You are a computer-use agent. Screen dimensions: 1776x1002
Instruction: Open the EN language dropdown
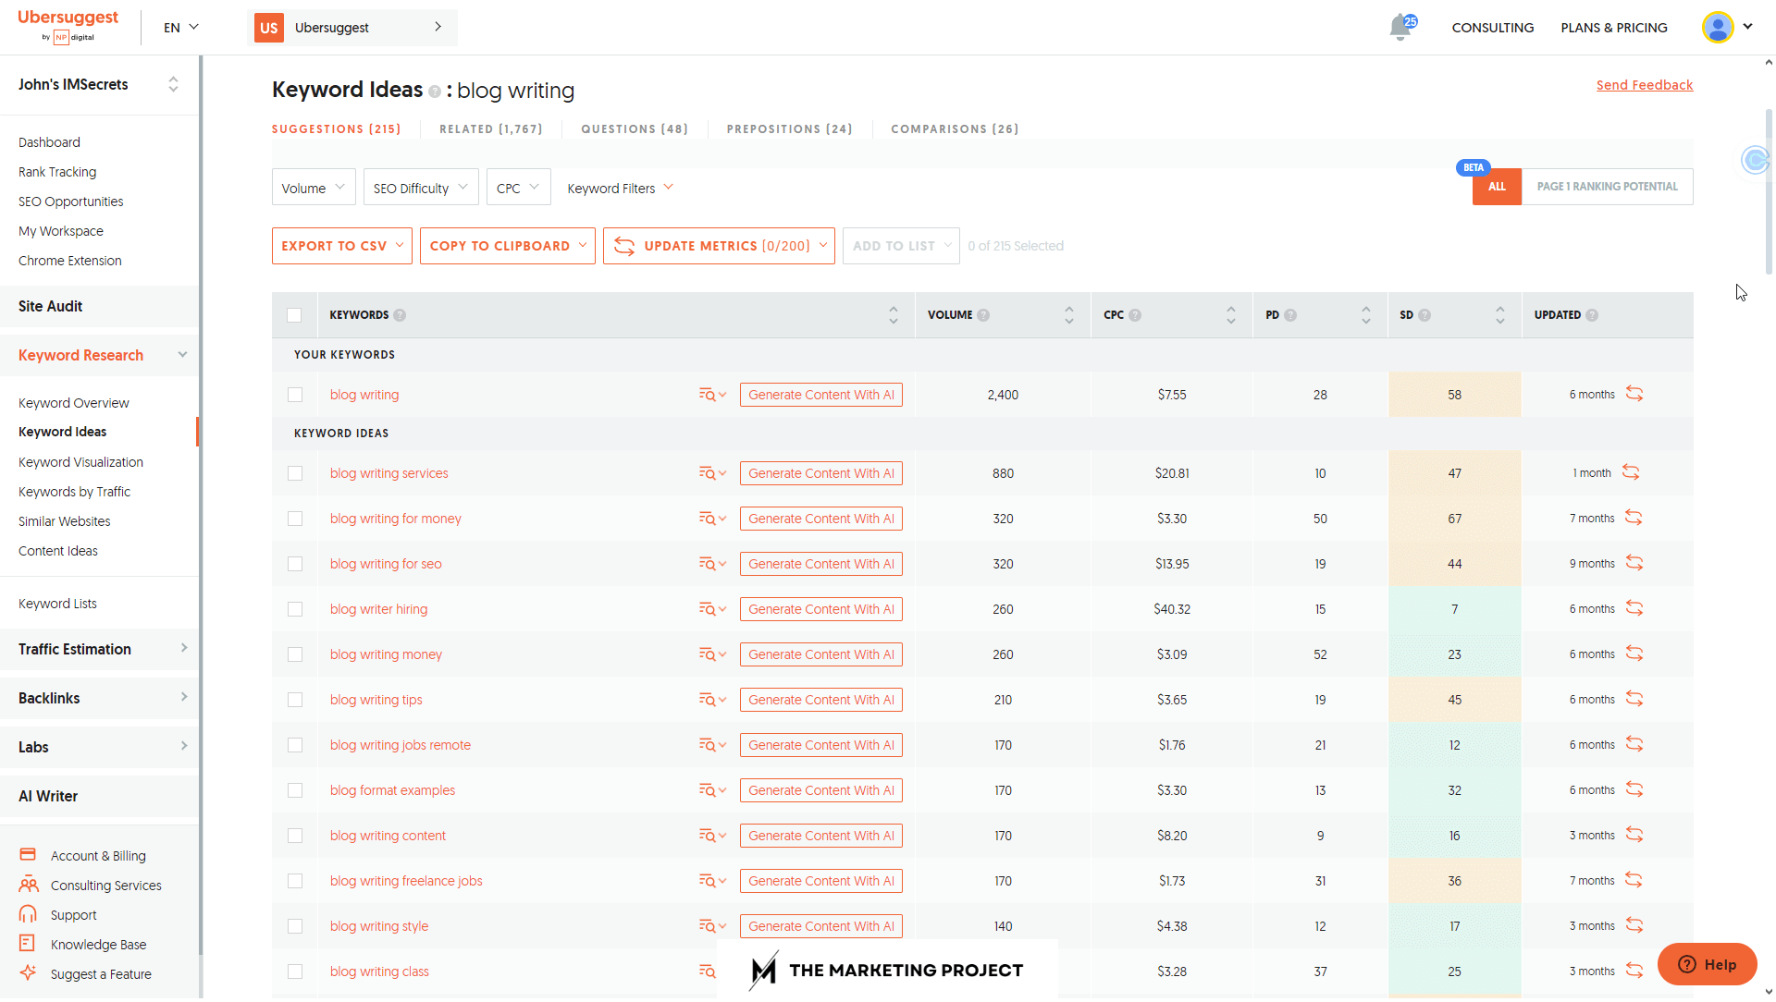(181, 28)
